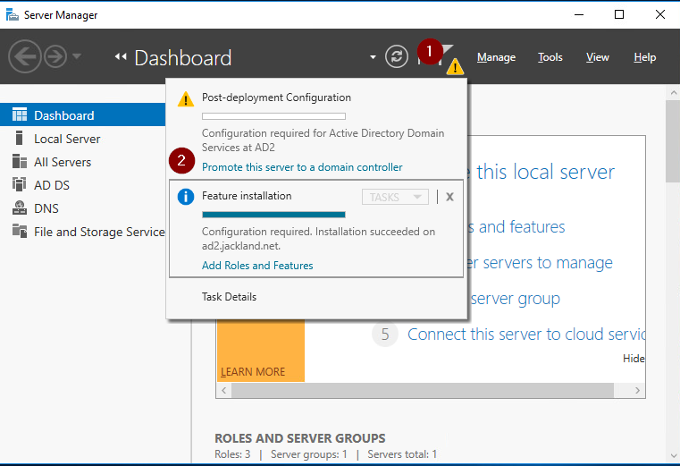680x466 pixels.
Task: Expand the navigation history dropdown arrow
Action: [x=77, y=57]
